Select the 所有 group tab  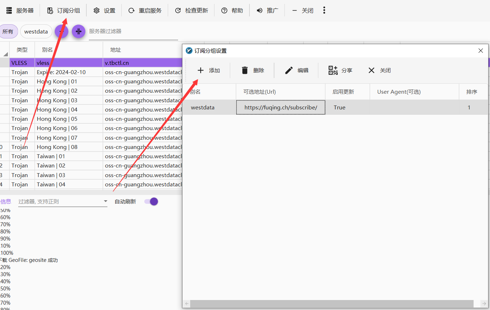pyautogui.click(x=8, y=31)
